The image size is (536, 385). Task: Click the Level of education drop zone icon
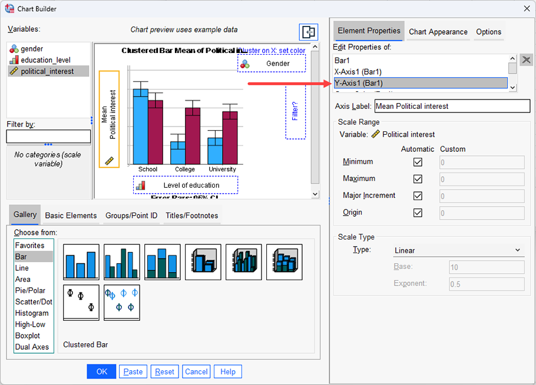pos(141,185)
